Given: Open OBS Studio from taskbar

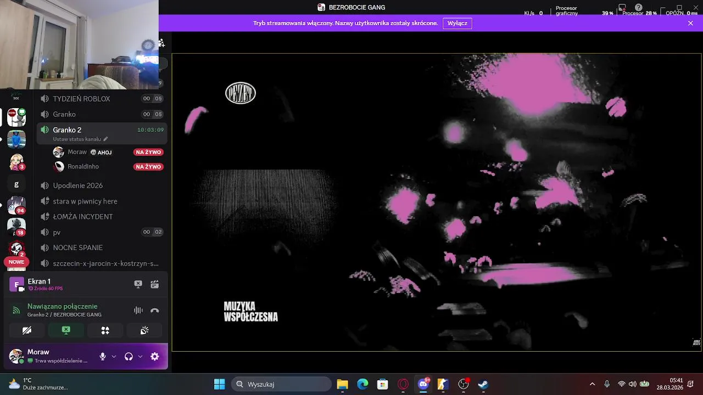Looking at the screenshot, I should [x=464, y=384].
